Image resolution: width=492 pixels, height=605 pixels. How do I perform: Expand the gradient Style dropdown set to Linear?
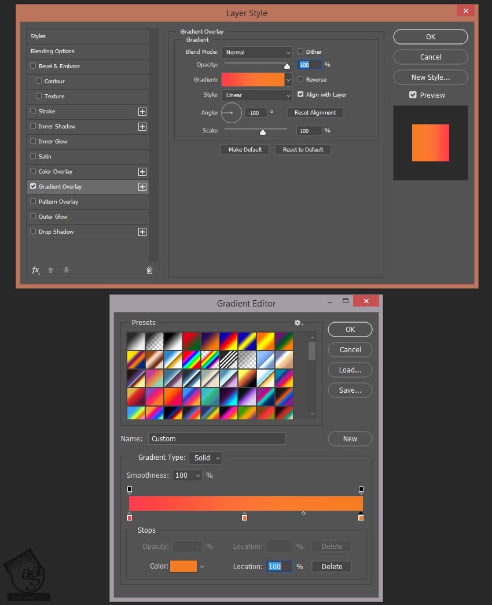[256, 95]
